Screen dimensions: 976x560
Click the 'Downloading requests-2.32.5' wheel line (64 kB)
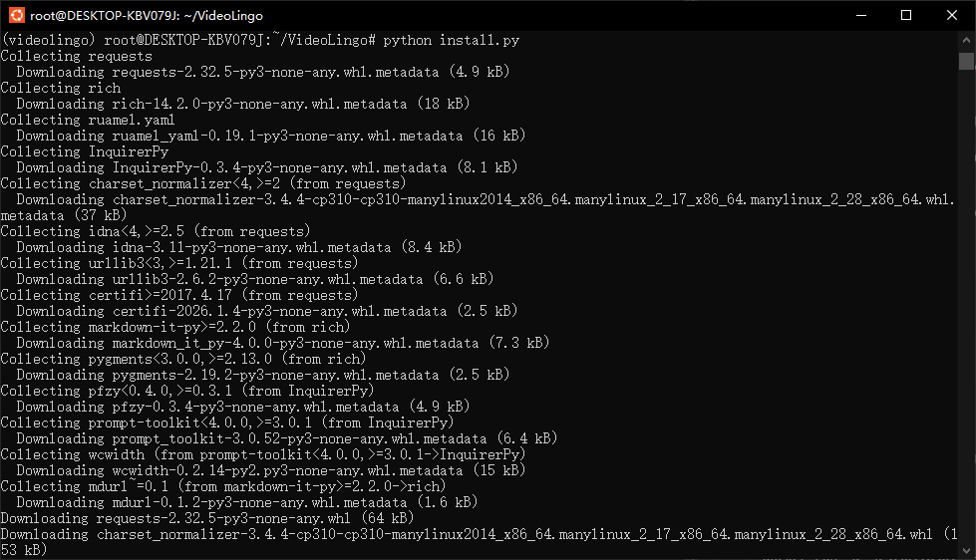206,518
